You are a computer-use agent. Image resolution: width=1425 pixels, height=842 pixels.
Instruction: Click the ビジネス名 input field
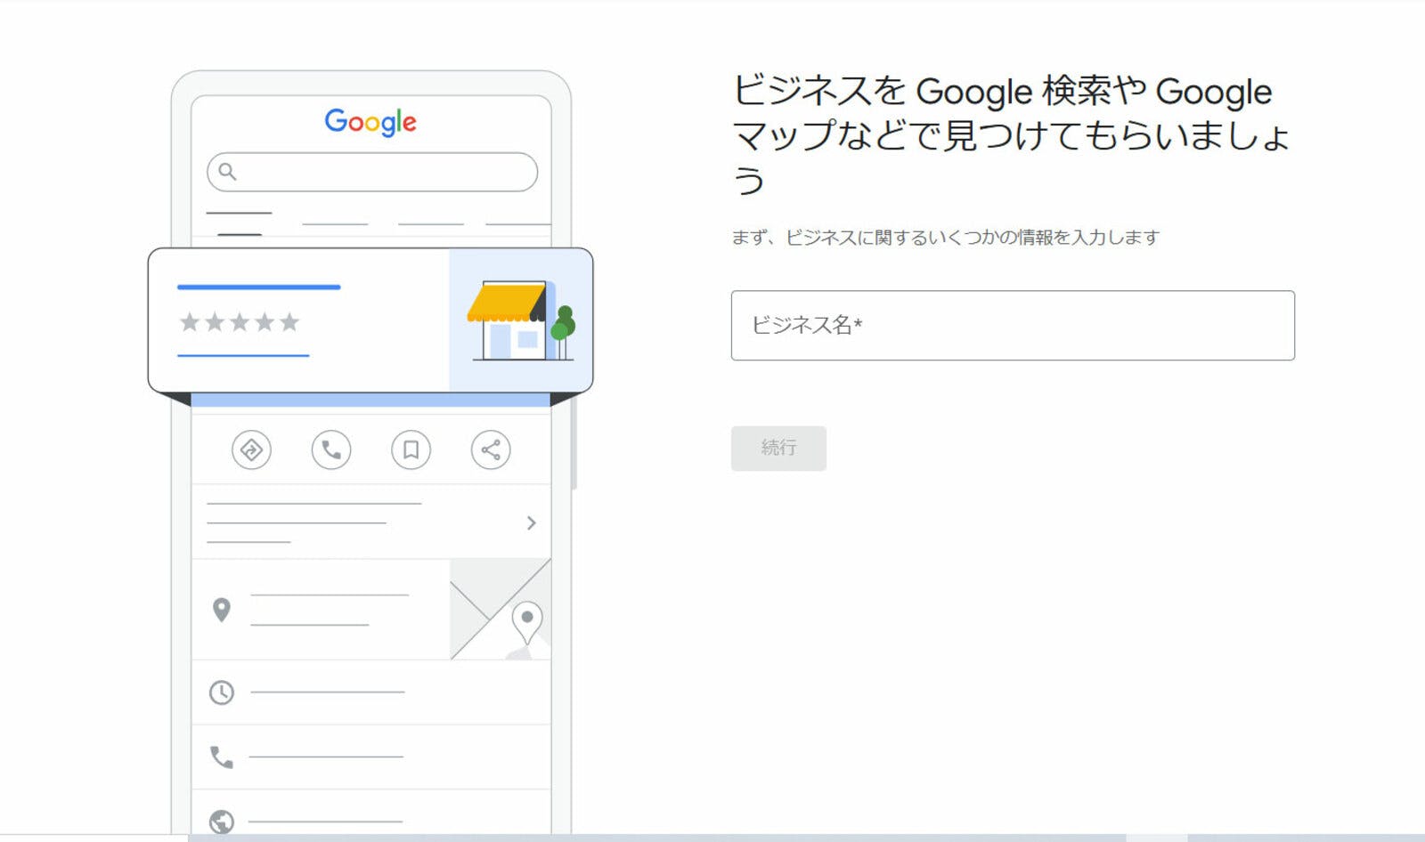[1013, 325]
